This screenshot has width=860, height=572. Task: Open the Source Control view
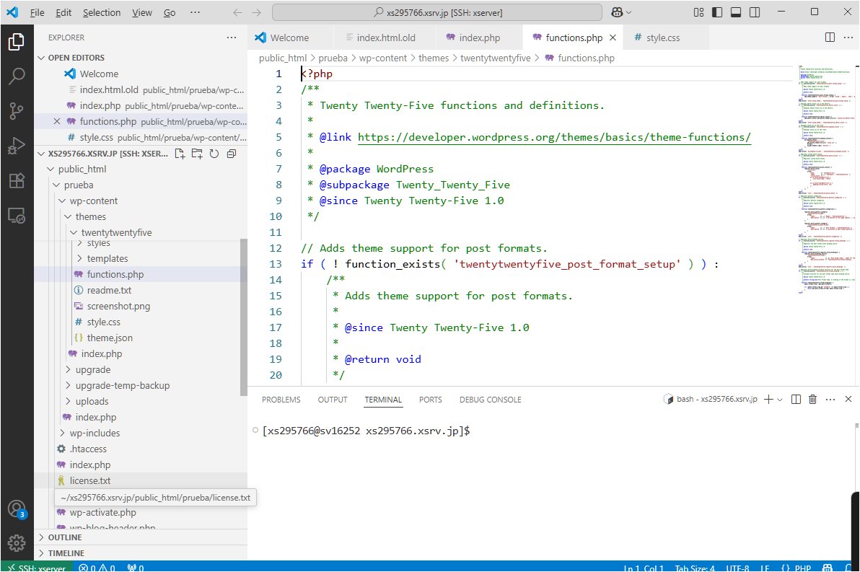(x=16, y=110)
